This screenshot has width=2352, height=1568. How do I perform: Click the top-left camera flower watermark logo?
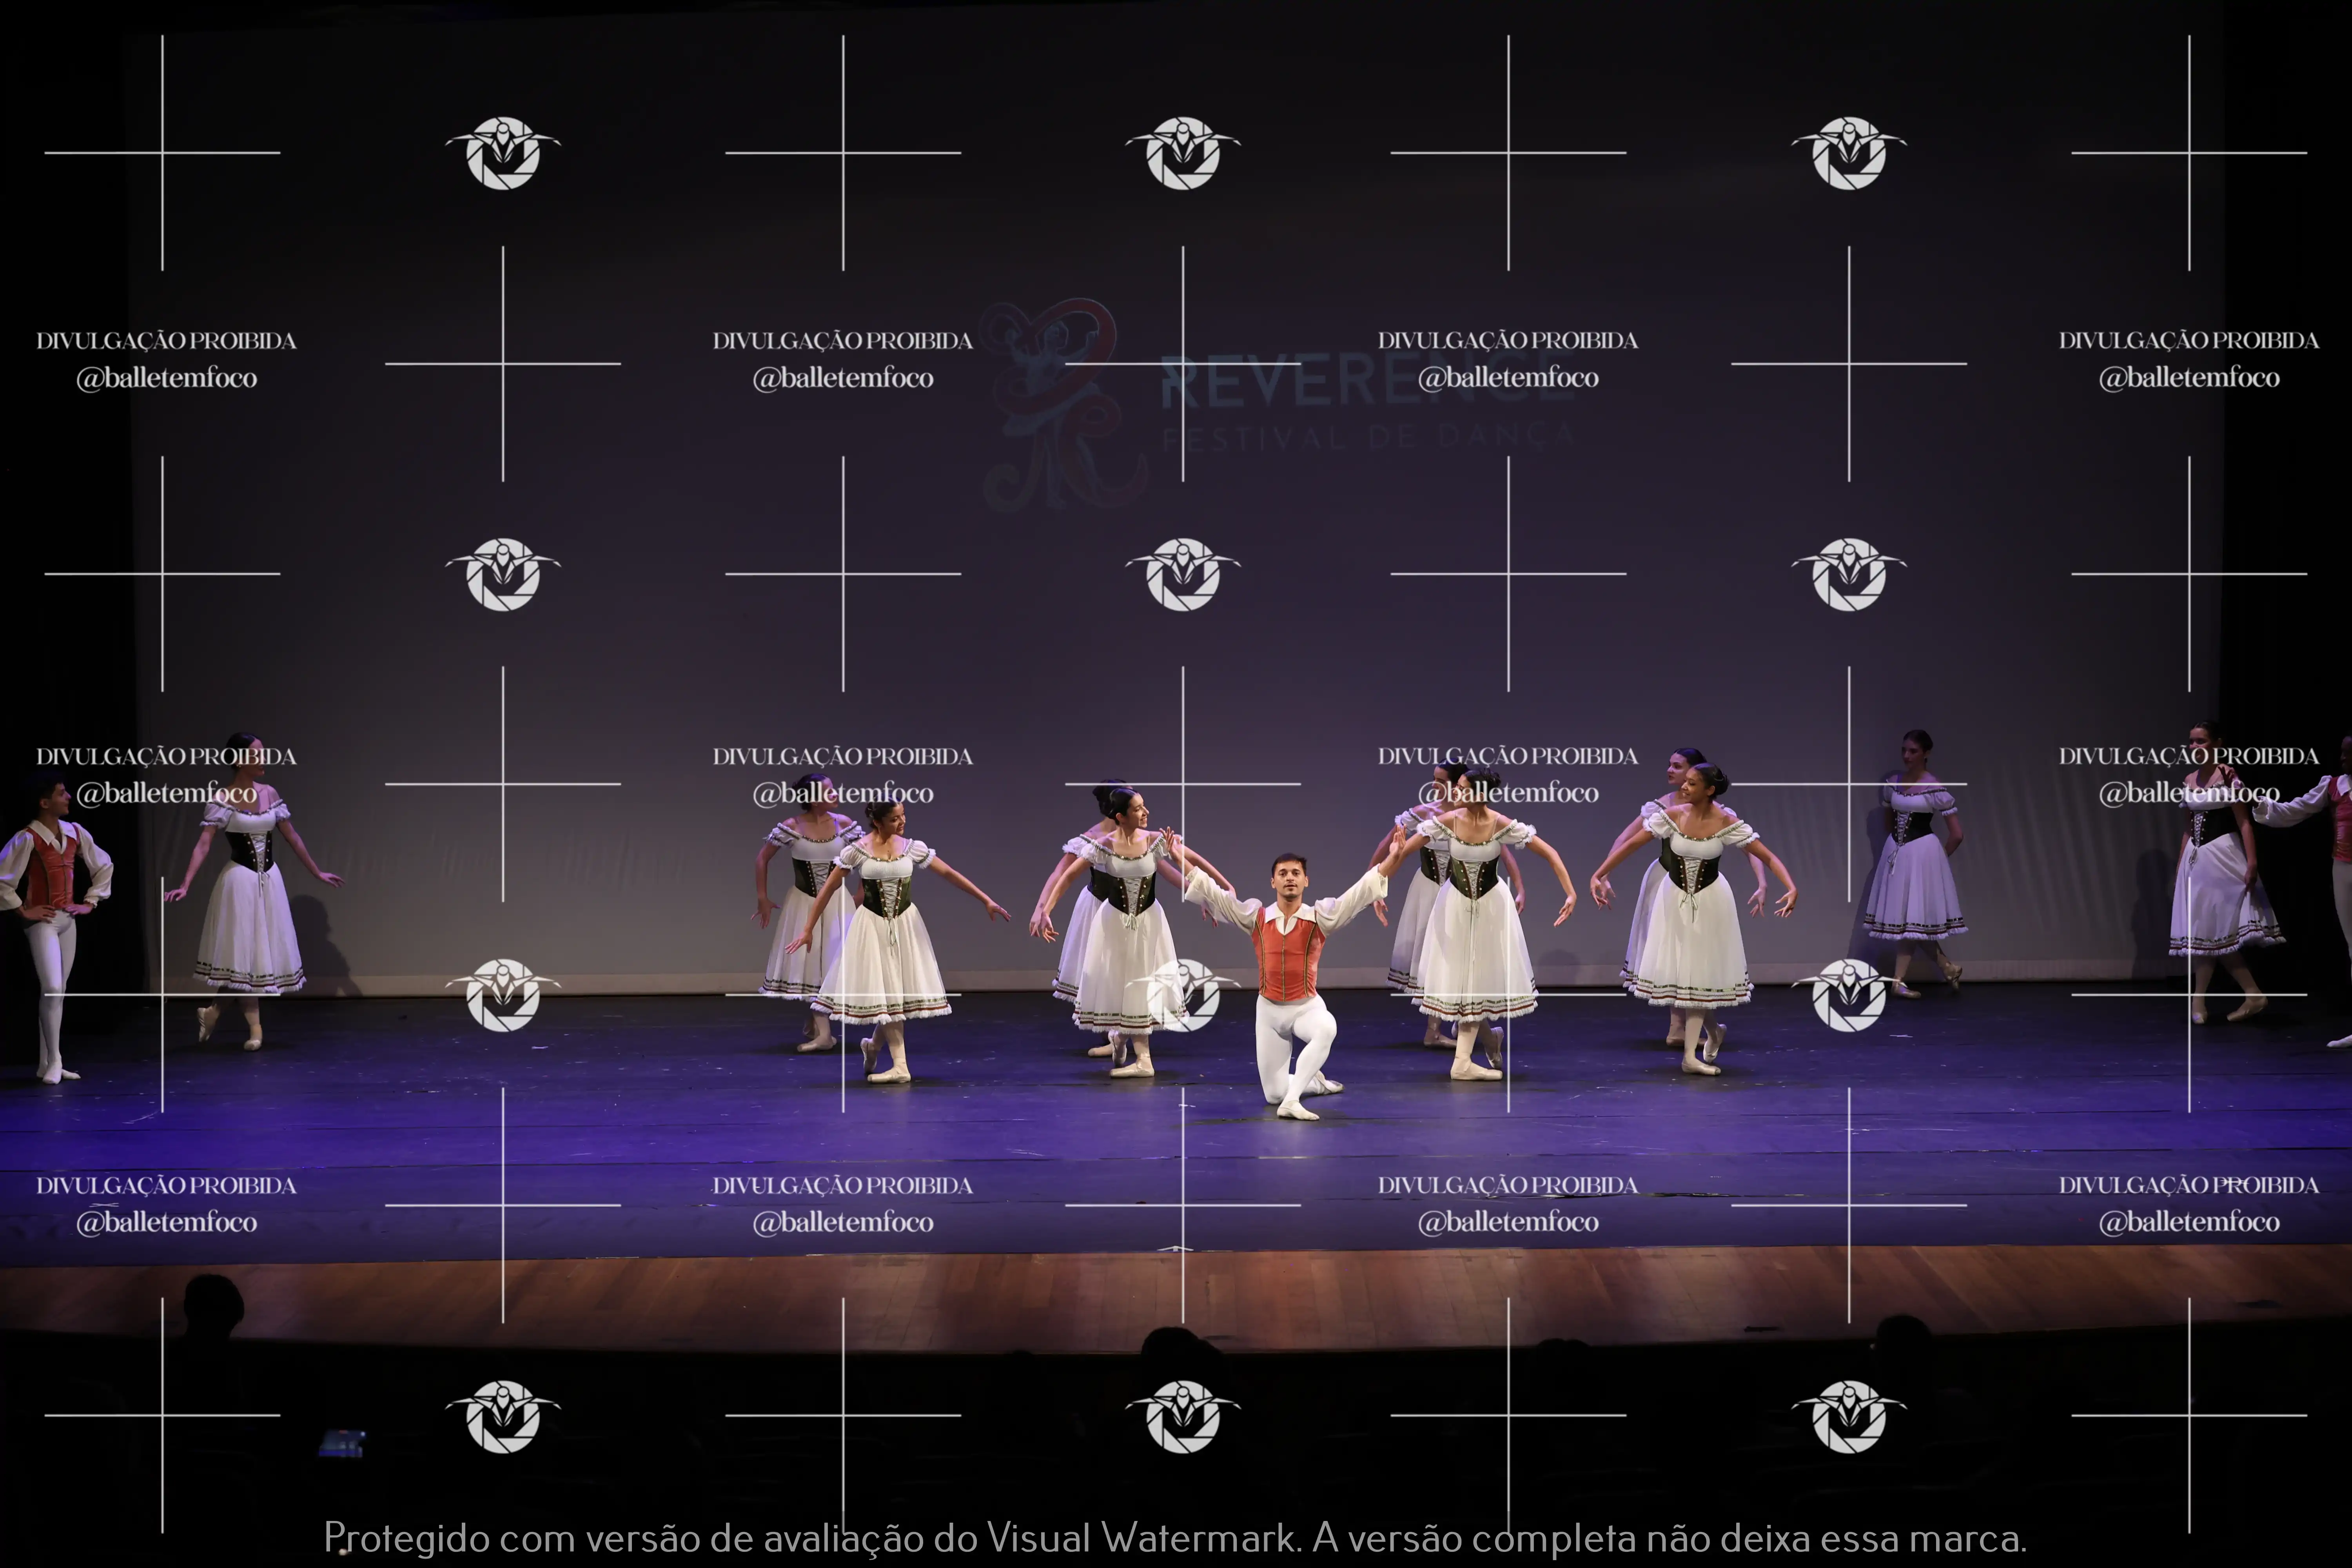click(503, 153)
